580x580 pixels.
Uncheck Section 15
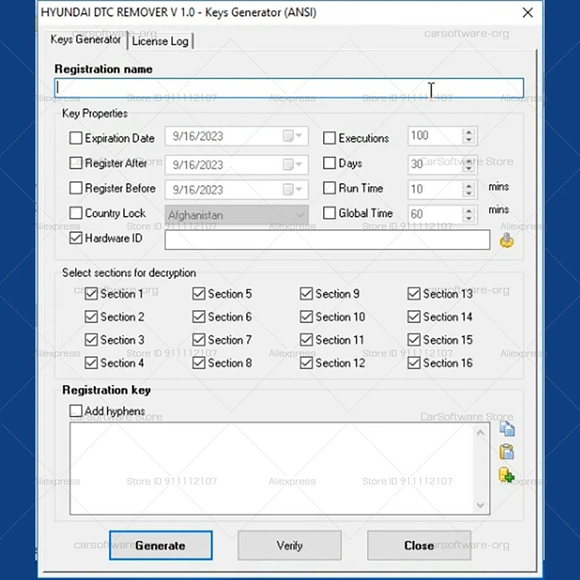click(414, 339)
